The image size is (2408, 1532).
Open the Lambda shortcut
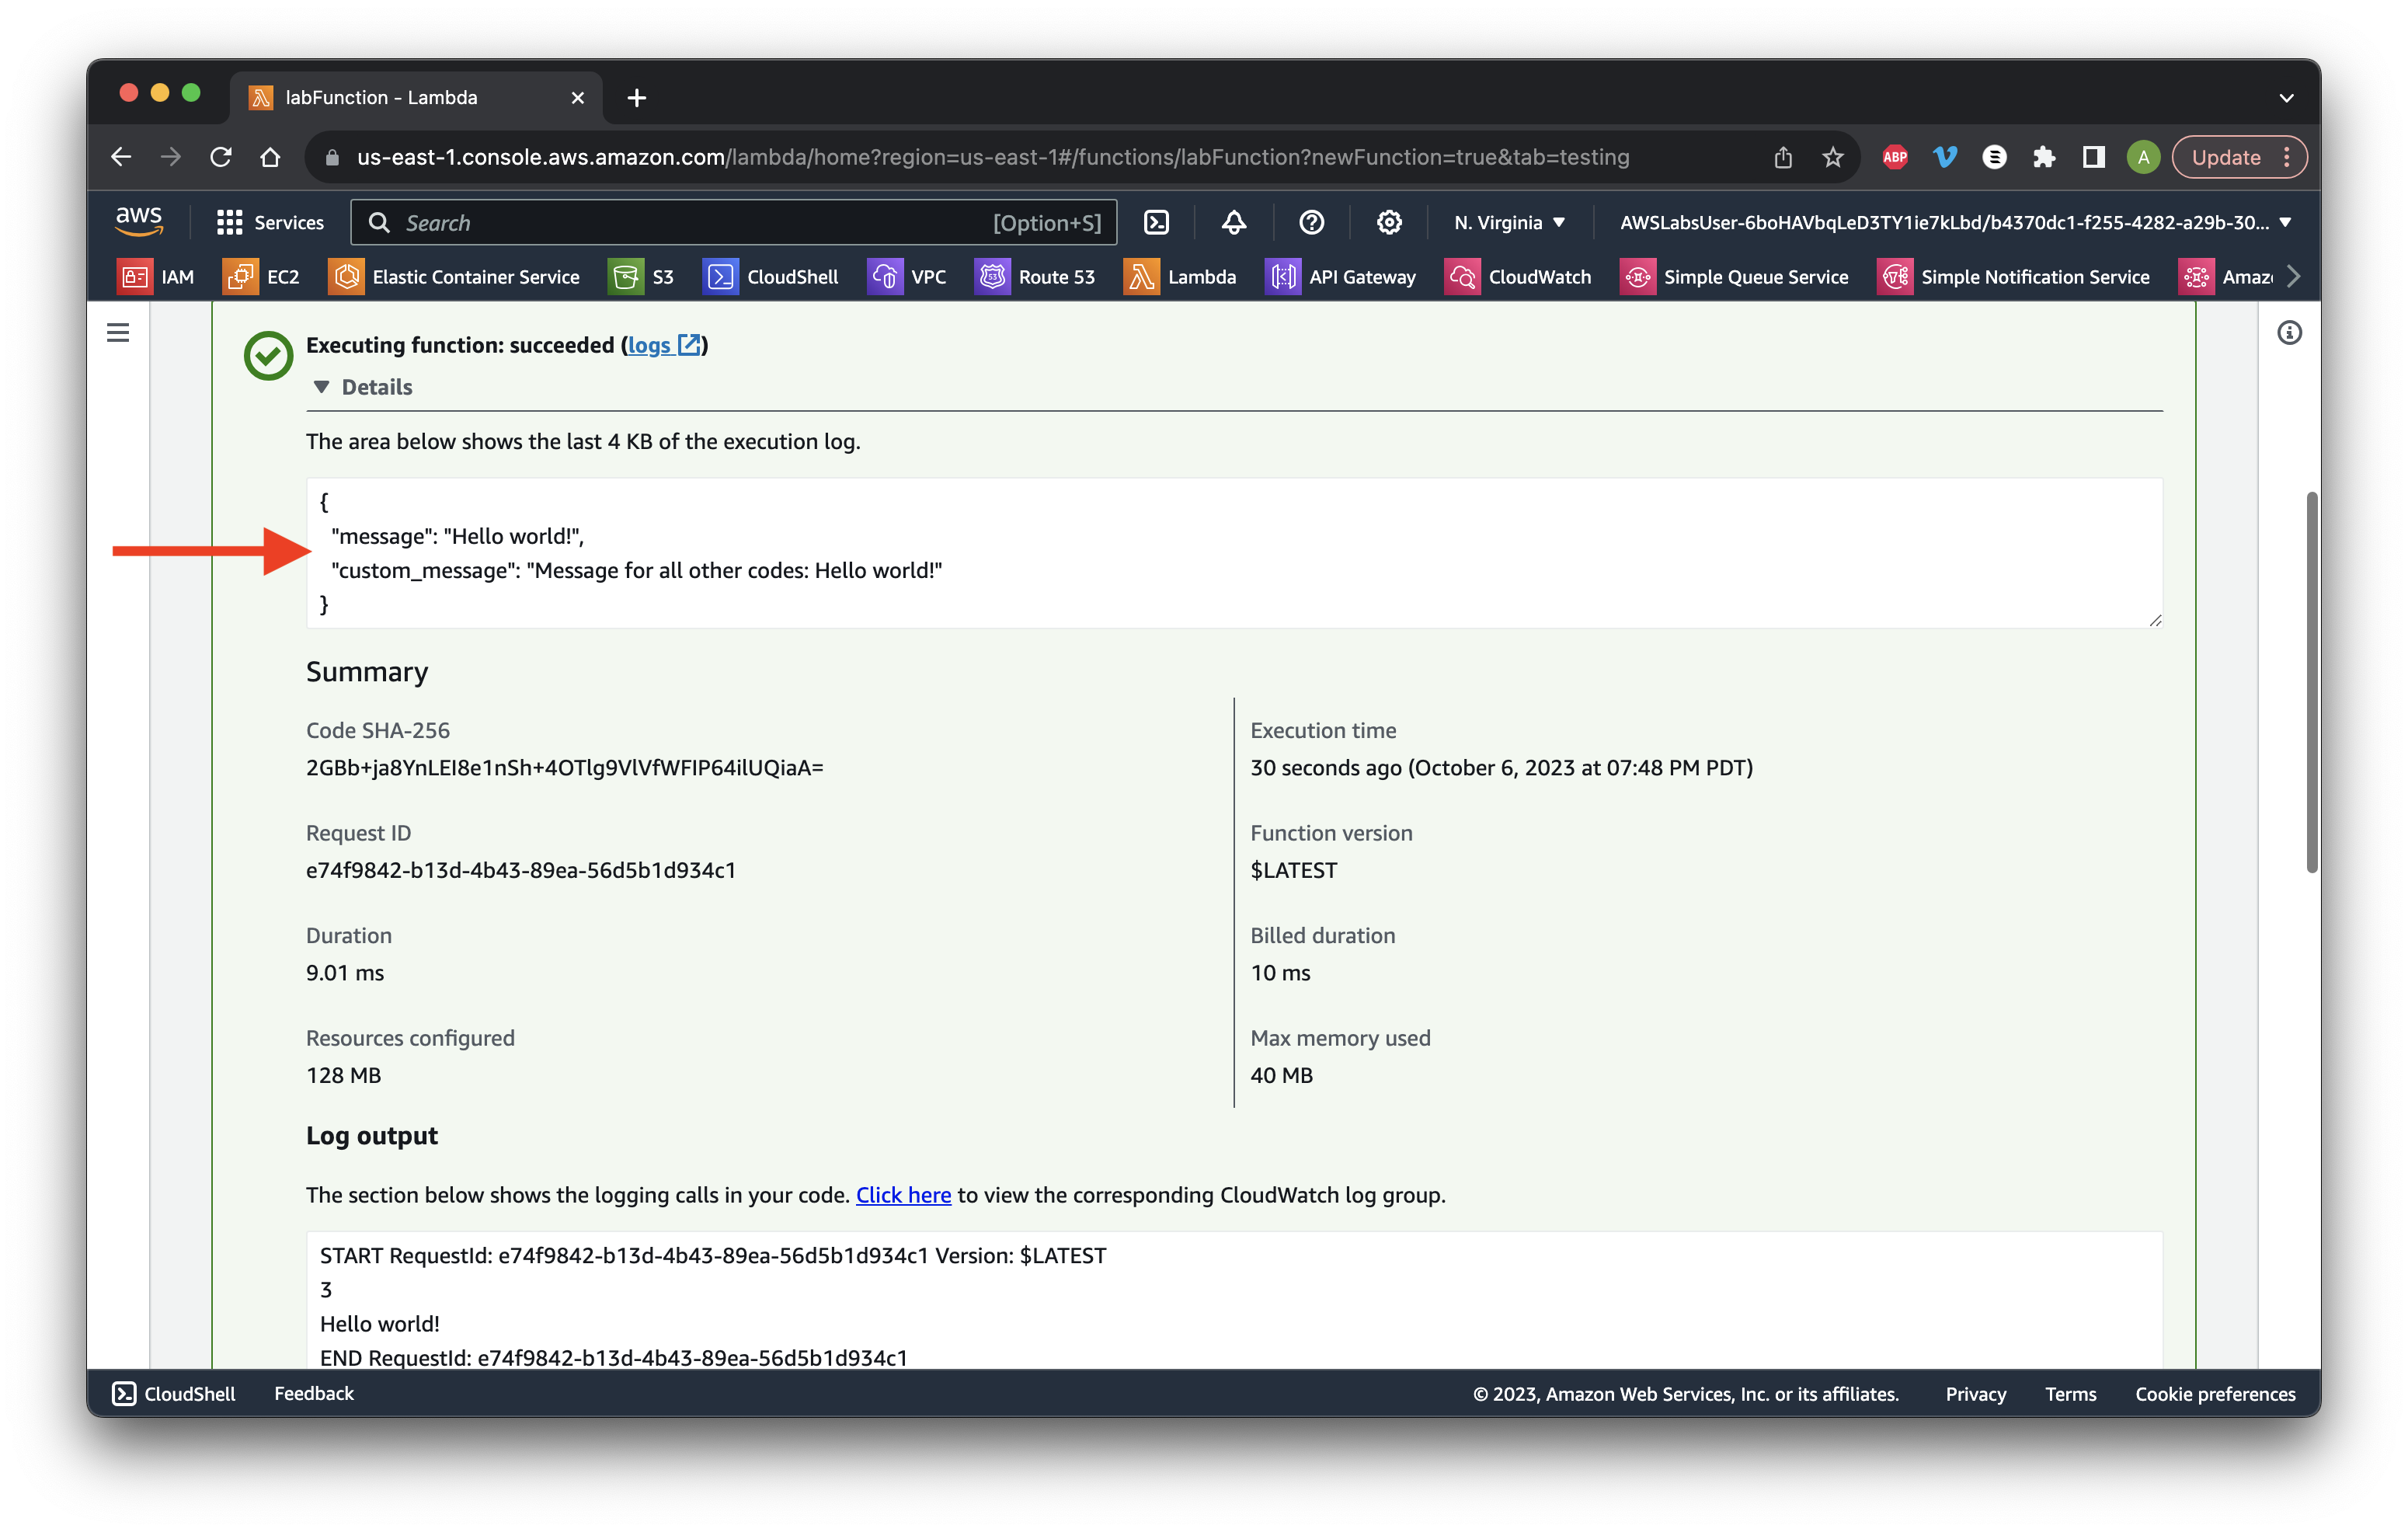1181,277
